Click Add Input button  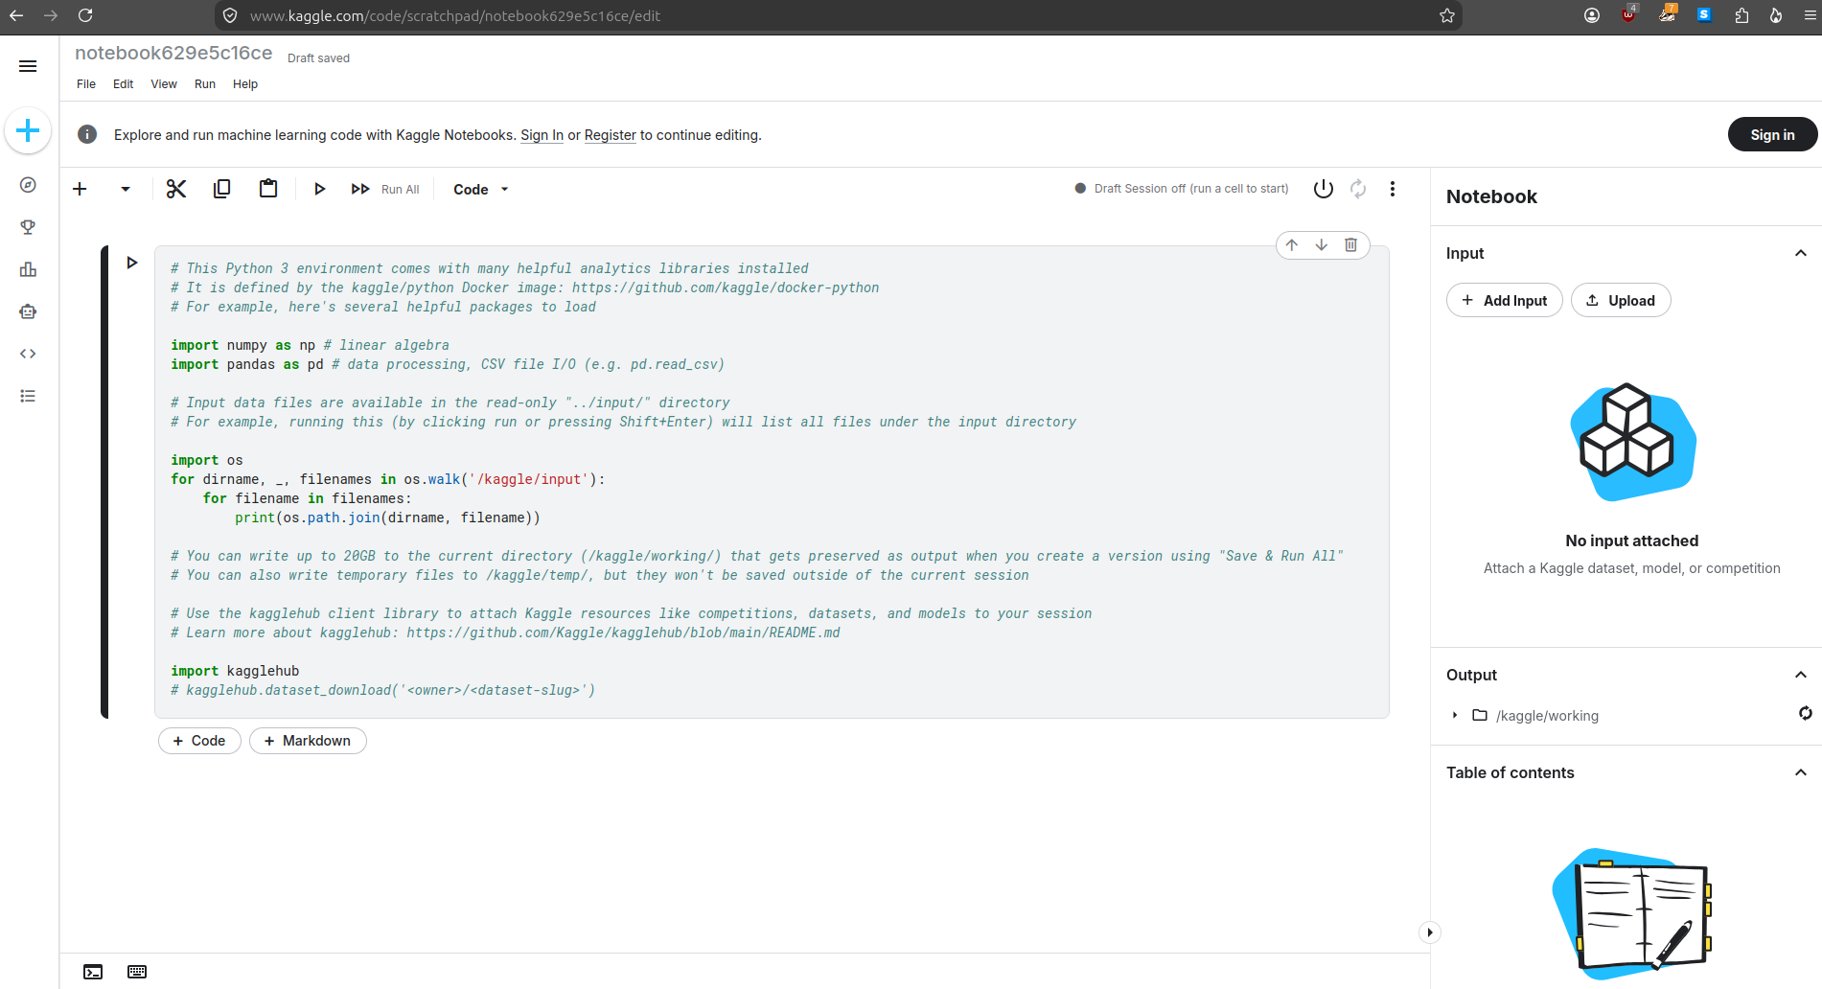tap(1504, 300)
